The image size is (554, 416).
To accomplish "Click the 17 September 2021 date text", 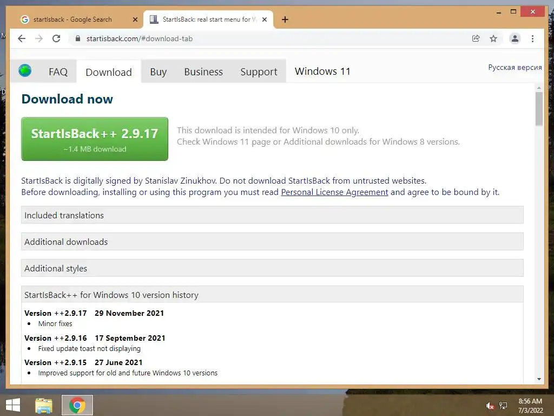I will pyautogui.click(x=130, y=338).
